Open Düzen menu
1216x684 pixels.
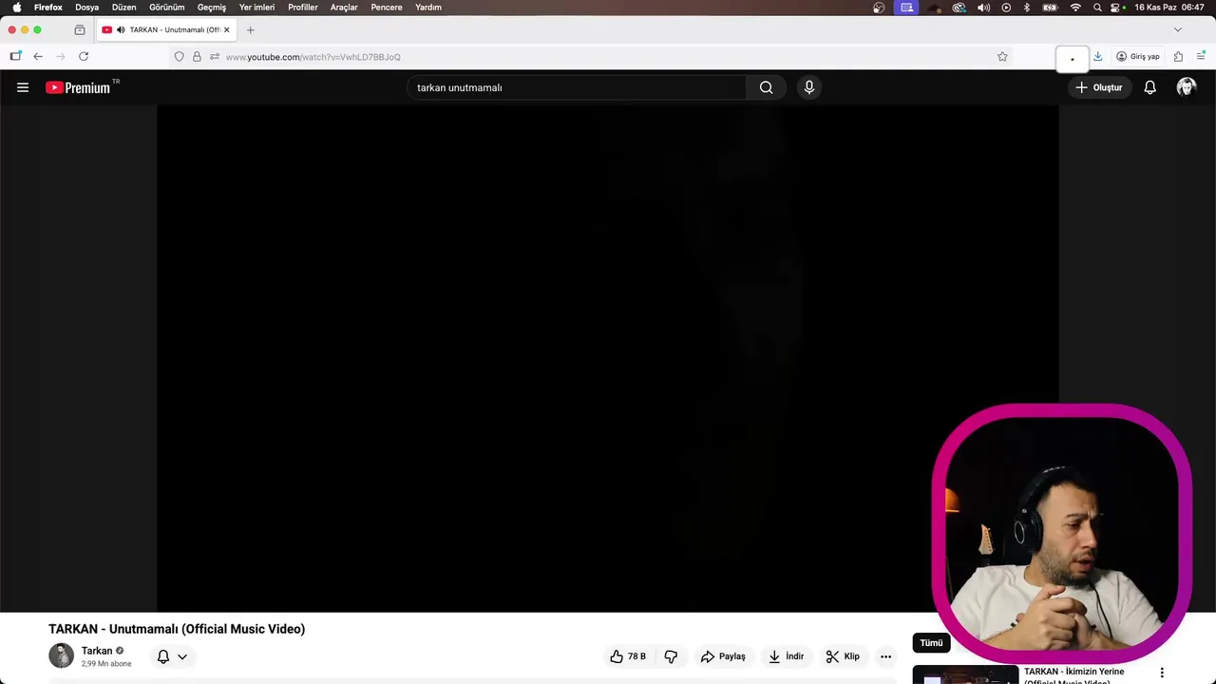tap(124, 8)
